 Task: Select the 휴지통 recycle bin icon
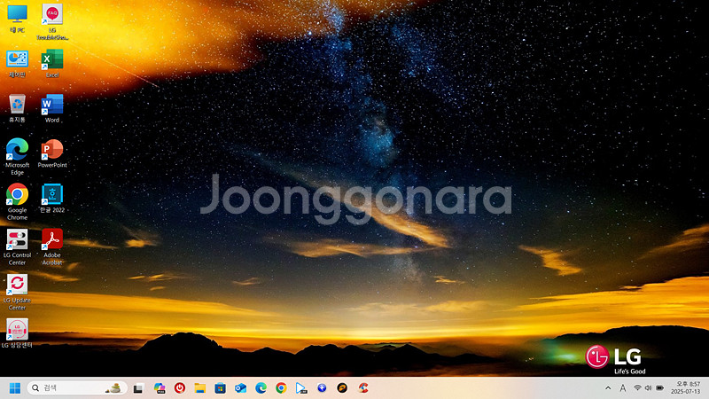17,108
